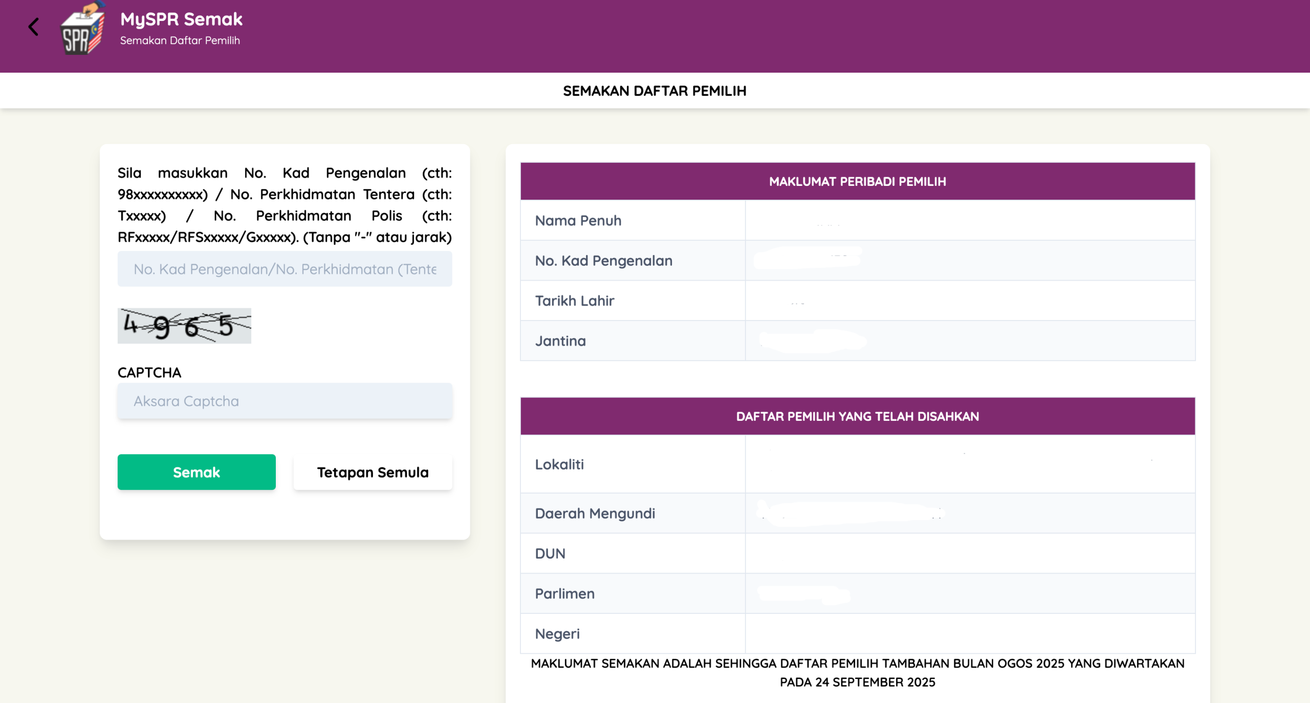Viewport: 1310px width, 703px height.
Task: Select the Negeri row
Action: (x=857, y=634)
